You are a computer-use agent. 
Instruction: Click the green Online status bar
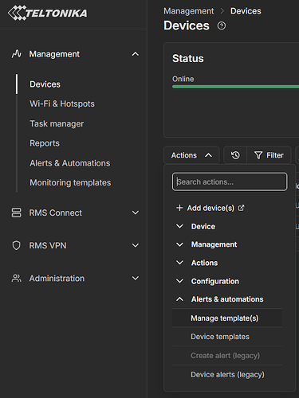(x=235, y=87)
